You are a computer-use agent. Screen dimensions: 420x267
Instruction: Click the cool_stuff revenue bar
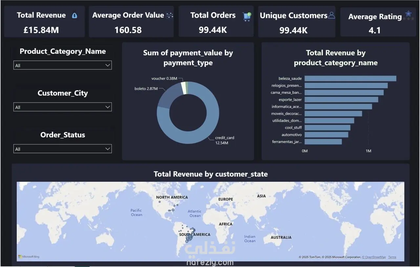pos(327,128)
